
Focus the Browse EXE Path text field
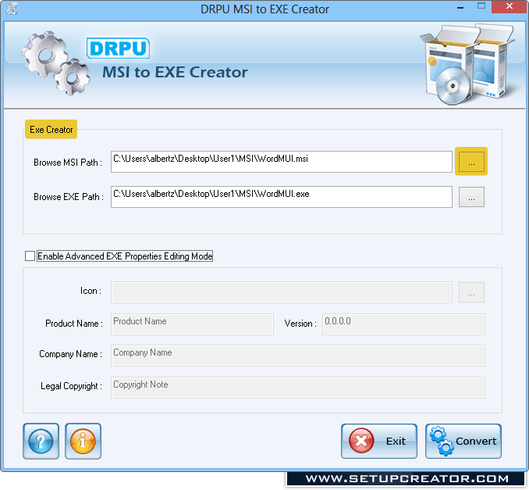pos(282,197)
